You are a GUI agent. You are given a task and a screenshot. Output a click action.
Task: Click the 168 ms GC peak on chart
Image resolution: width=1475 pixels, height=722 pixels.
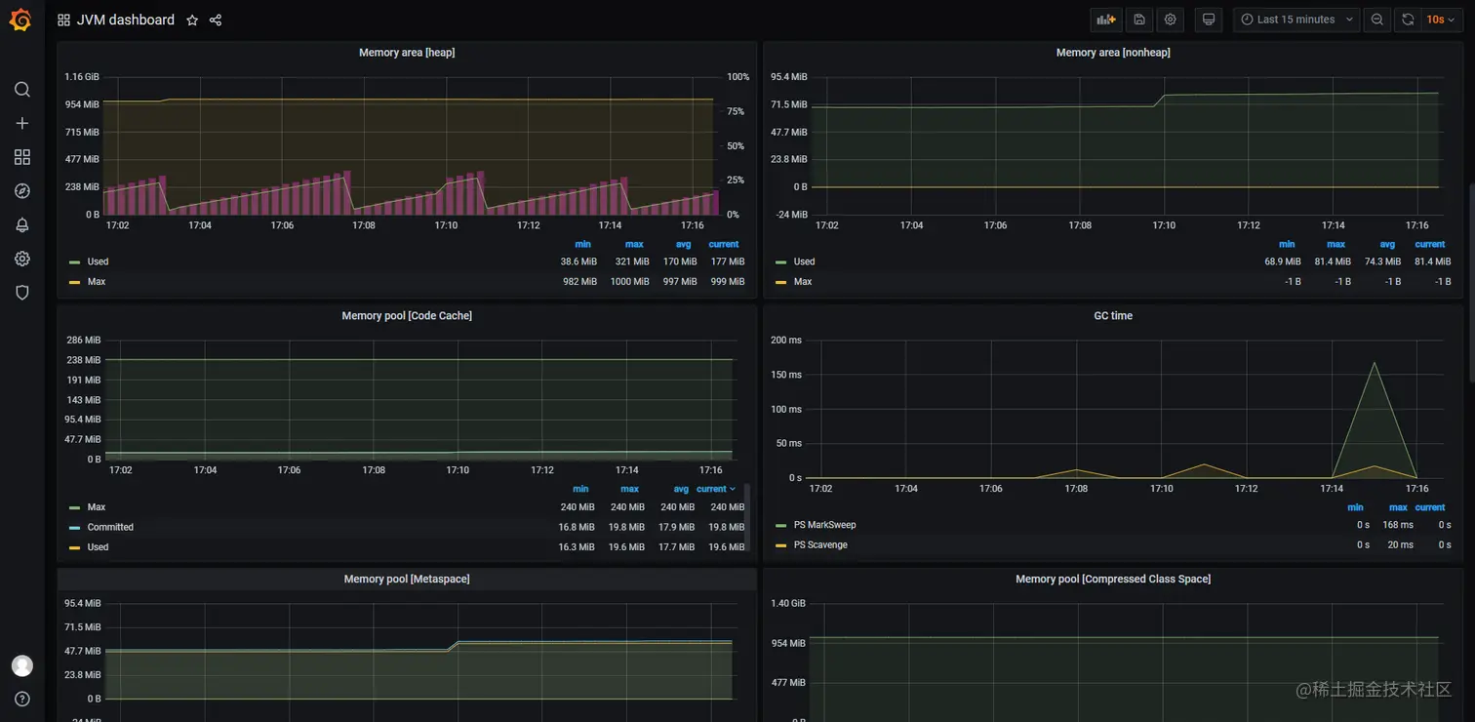pos(1375,363)
